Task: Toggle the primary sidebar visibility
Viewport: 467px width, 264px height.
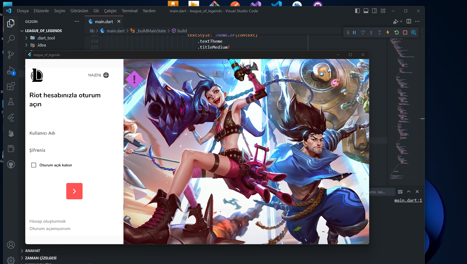Action: pyautogui.click(x=357, y=11)
